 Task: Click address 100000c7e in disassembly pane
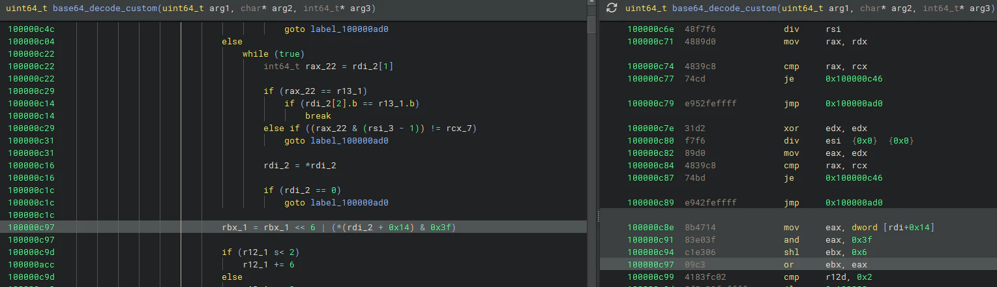point(650,128)
